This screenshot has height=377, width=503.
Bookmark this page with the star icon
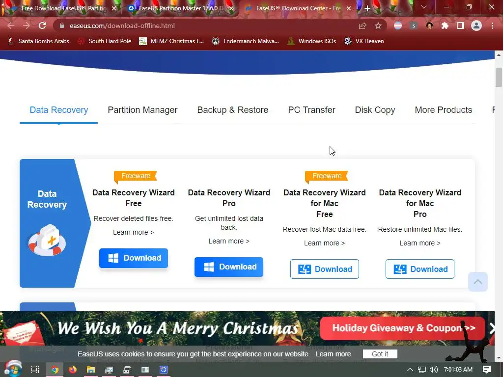click(378, 26)
